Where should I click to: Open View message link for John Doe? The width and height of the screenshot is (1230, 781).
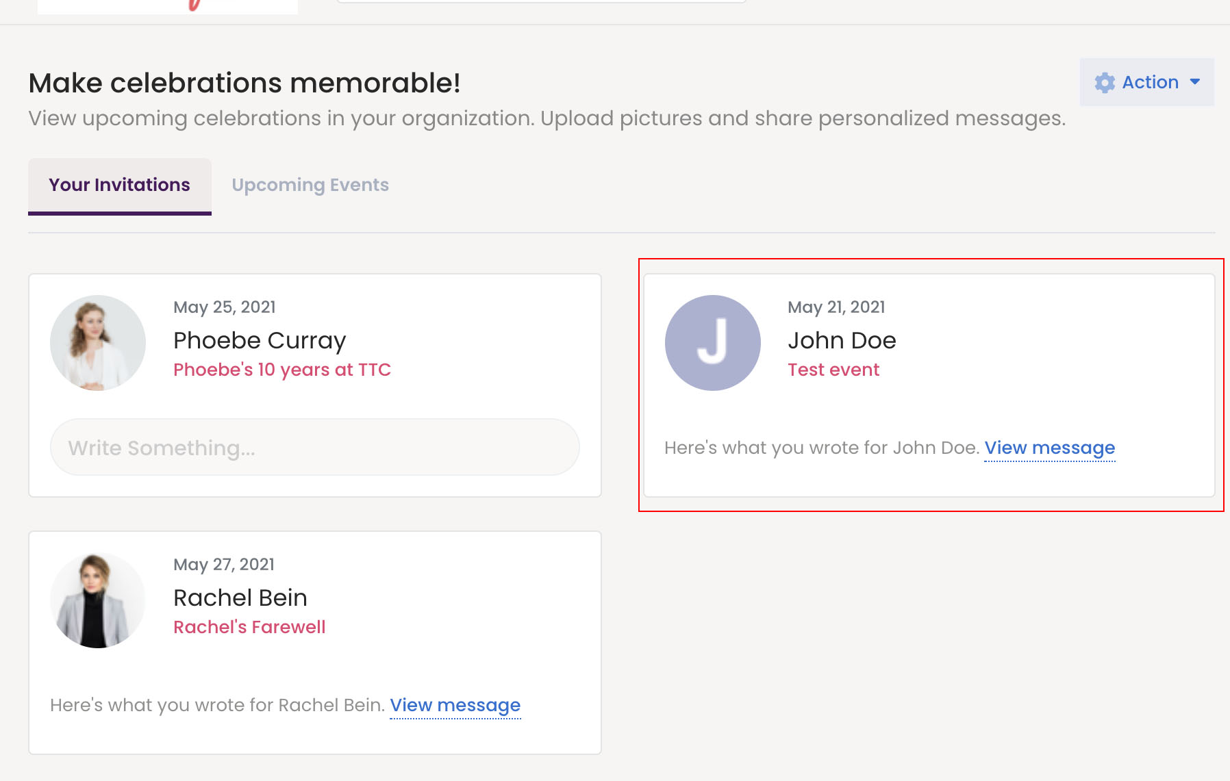[x=1049, y=448]
